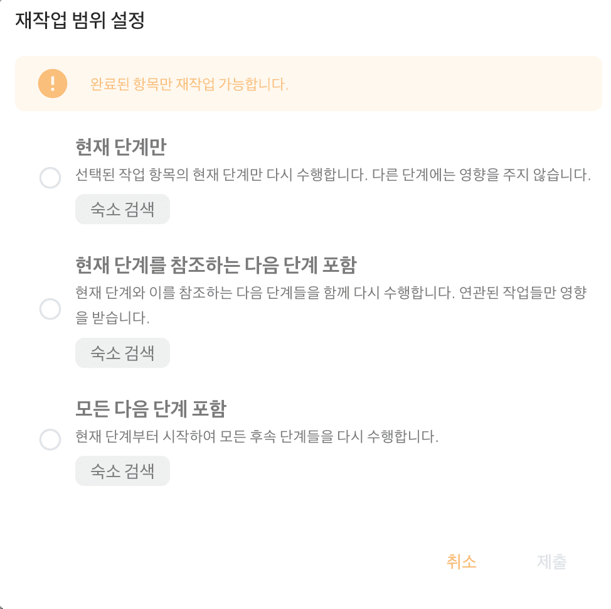Screen dimensions: 611x609
Task: Click the description starting '현재 단계와 이를 참조하는'
Action: point(331,293)
